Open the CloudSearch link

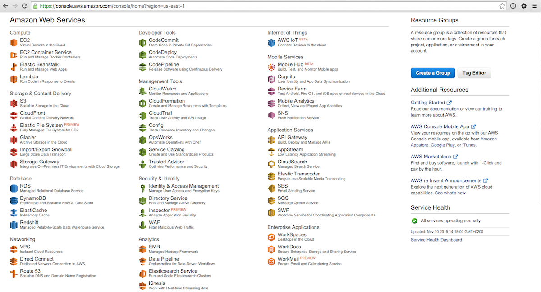pos(292,162)
